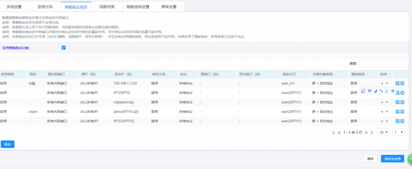Image resolution: width=412 pixels, height=169 pixels.
Task: Switch to 多线设置 tab
Action: [x=14, y=7]
